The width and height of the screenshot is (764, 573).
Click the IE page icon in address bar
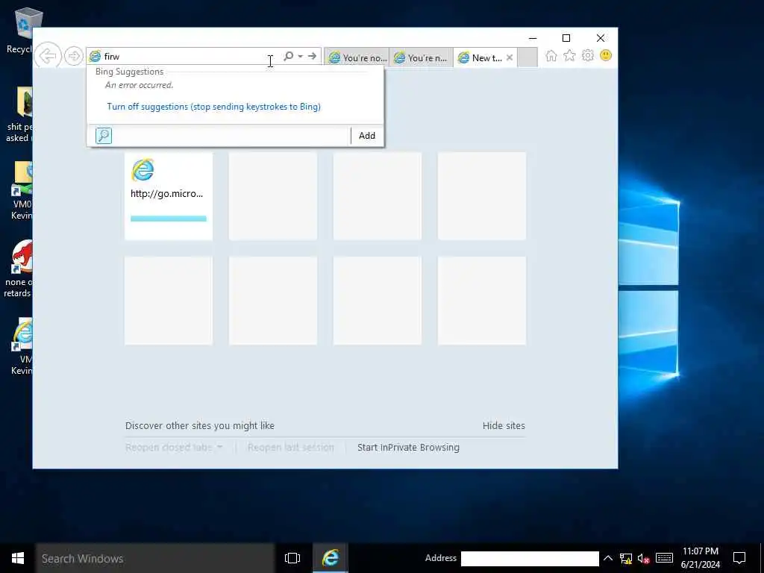[x=95, y=57]
